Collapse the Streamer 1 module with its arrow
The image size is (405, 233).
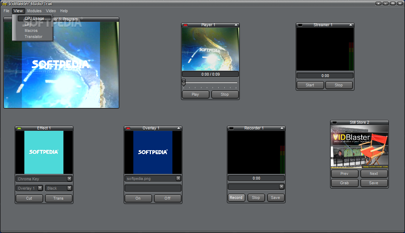pos(351,25)
